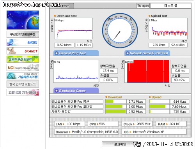Click the Network Game & VoIP Test arrow icon
The width and height of the screenshot is (195, 149).
[128, 53]
